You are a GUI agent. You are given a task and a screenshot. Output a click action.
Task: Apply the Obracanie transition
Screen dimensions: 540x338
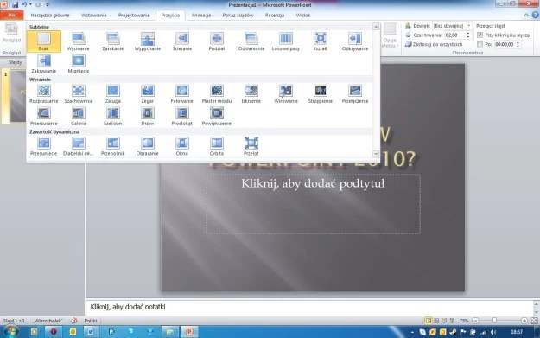(x=148, y=146)
